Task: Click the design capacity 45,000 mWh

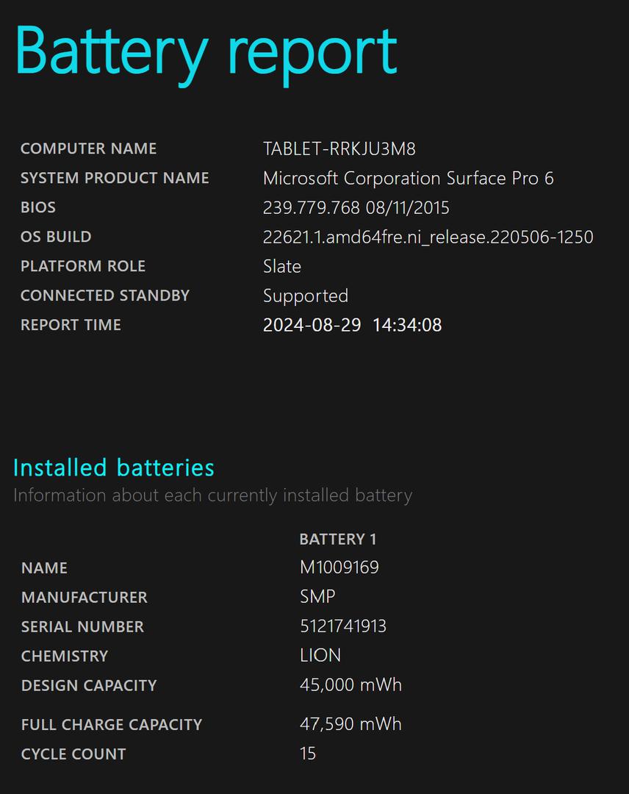Action: [351, 685]
